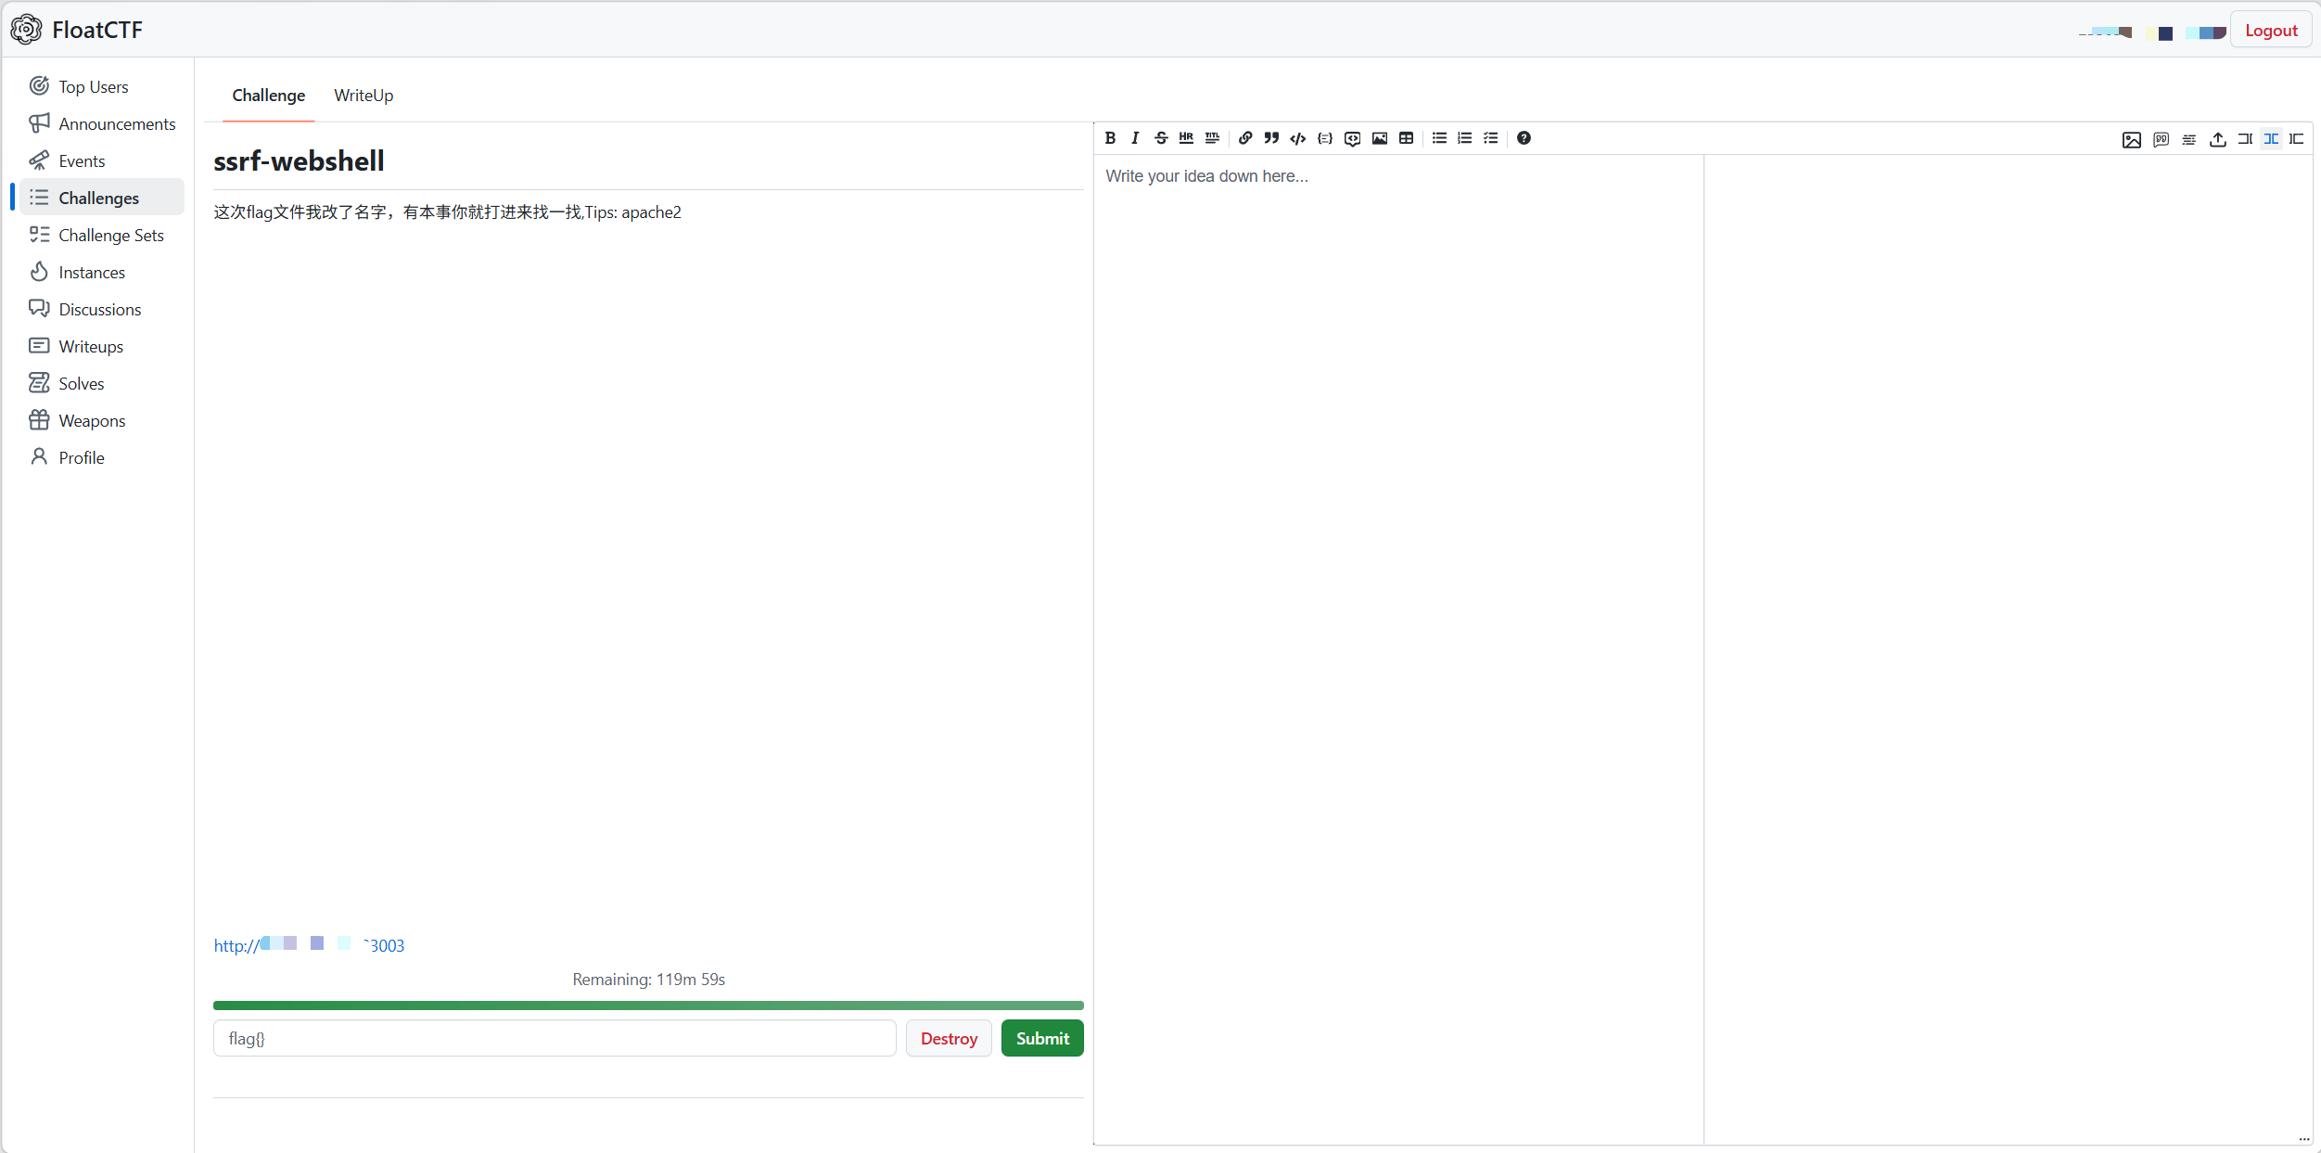Open Announcements in the sidebar
Screen dimensions: 2321x1153
click(101, 123)
